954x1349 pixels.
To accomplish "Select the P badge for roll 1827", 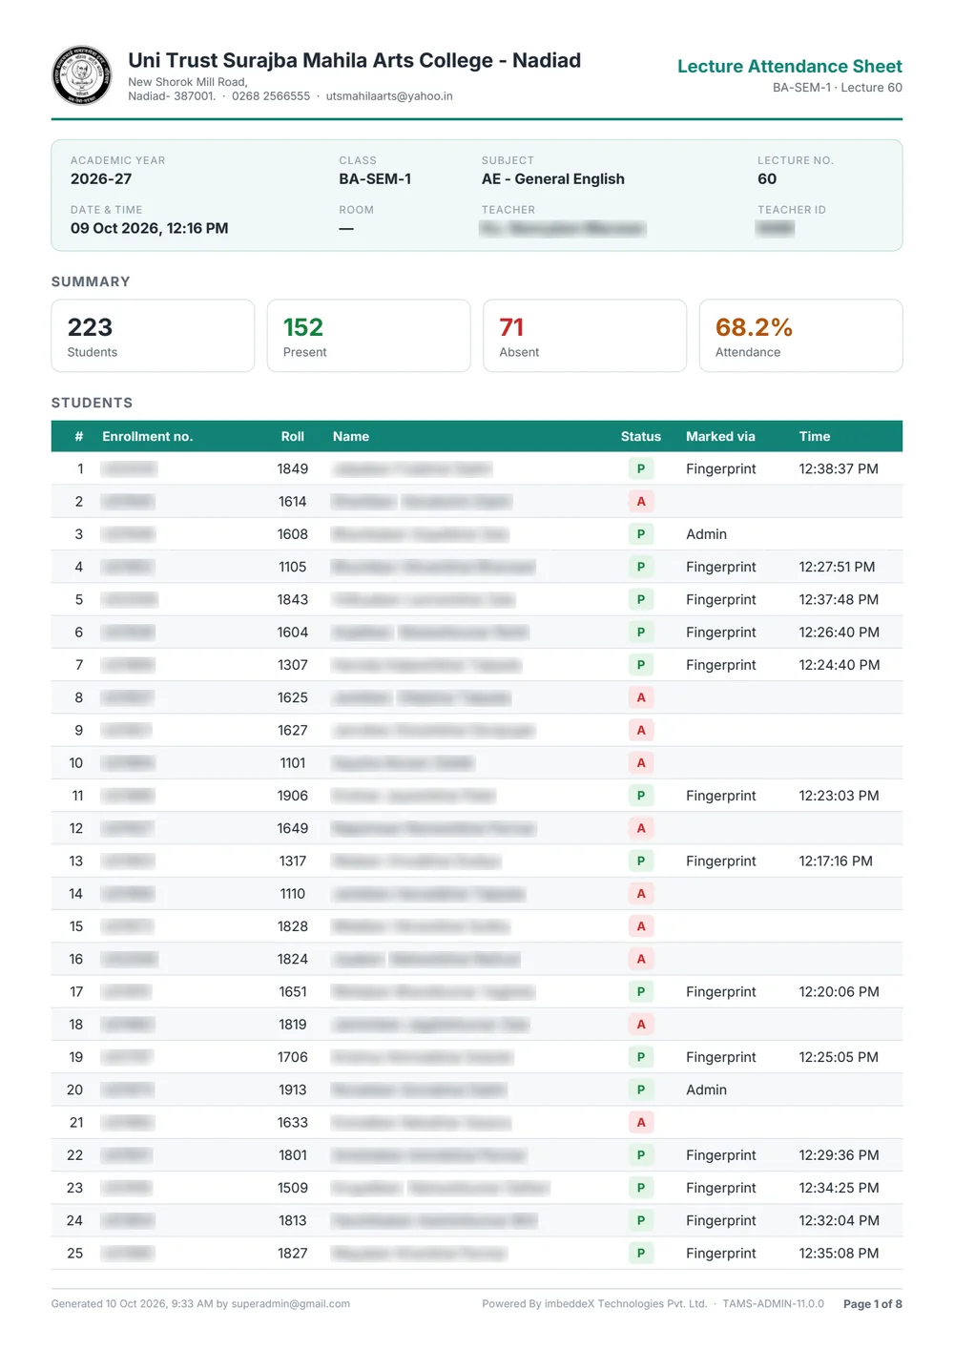I will (641, 1253).
